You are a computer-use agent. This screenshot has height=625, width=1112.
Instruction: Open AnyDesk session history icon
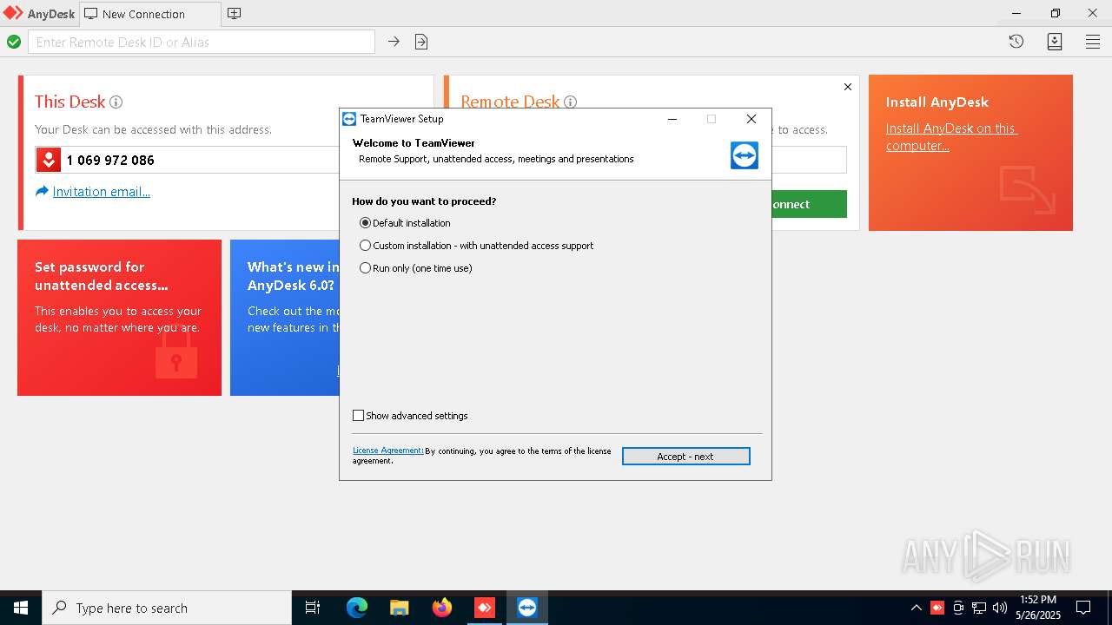(1016, 42)
